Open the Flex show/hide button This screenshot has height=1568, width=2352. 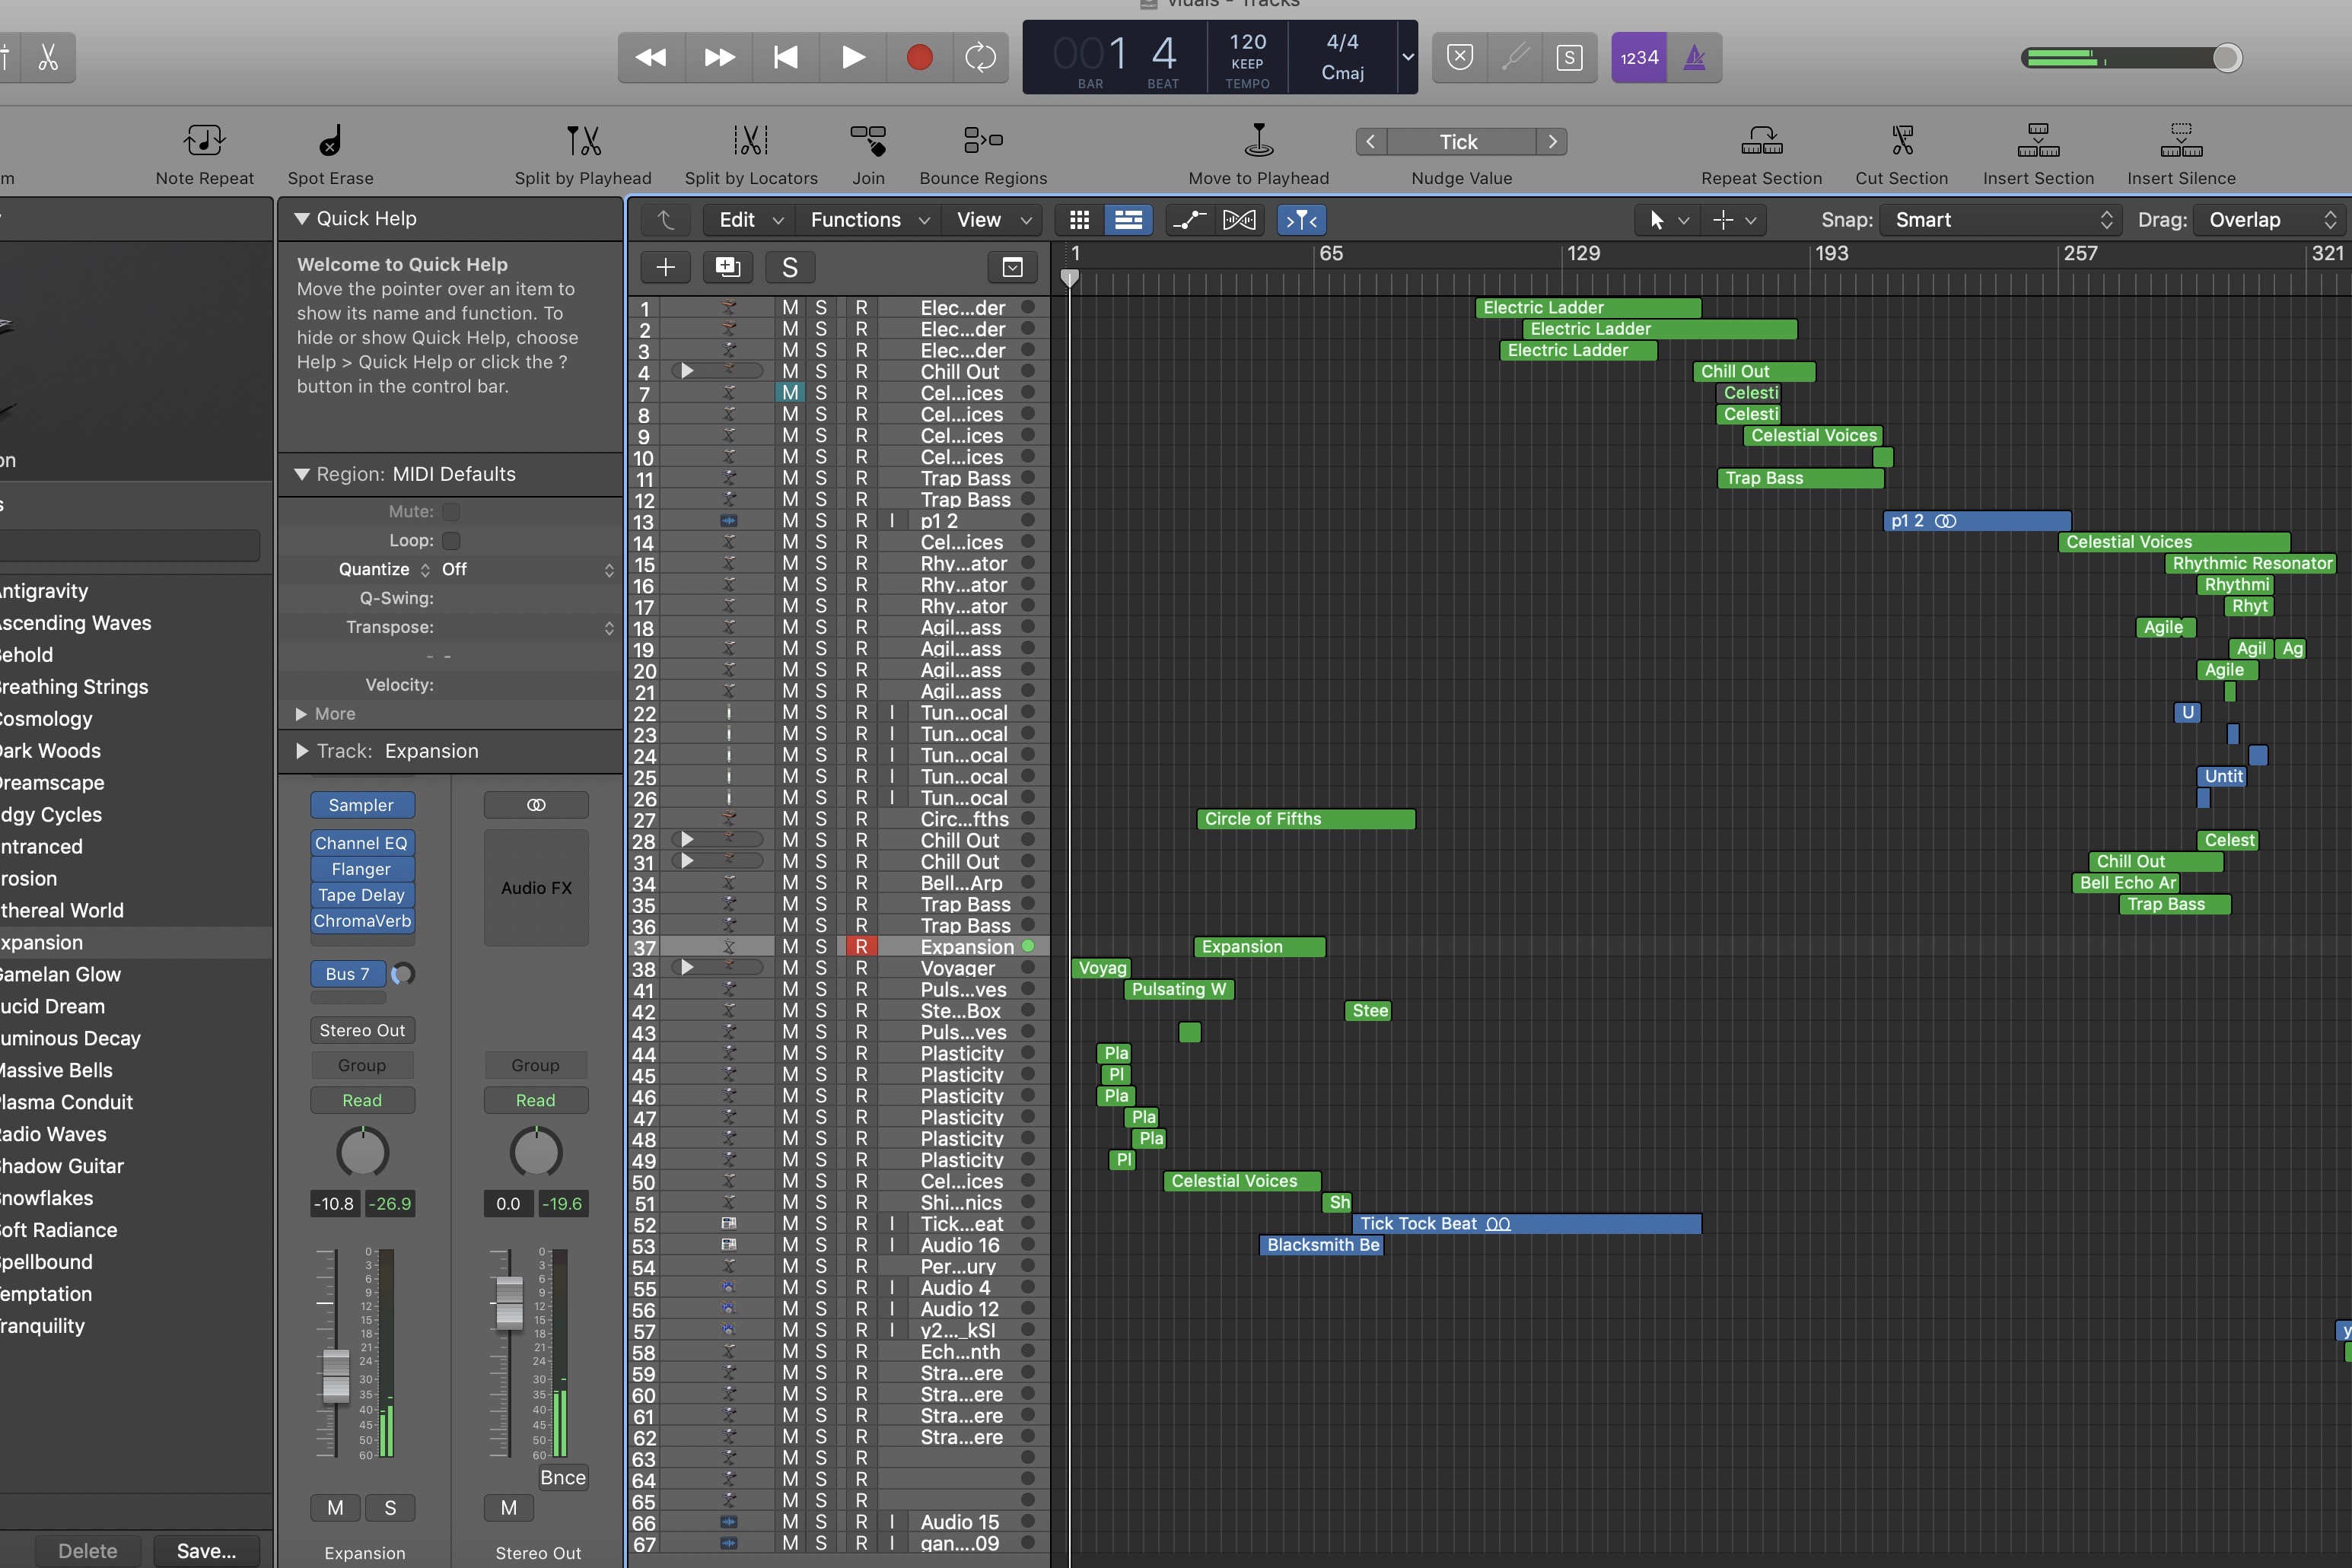1239,220
